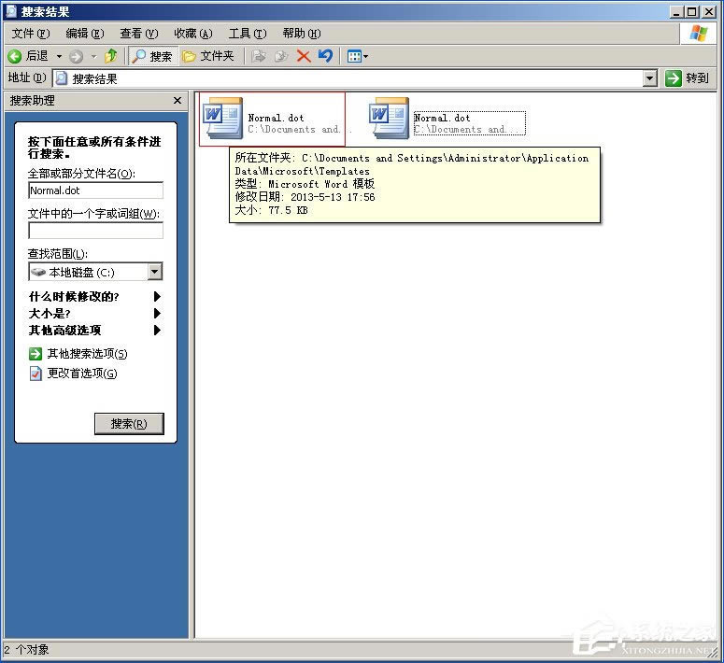
Task: Click the Windows flag logo in menu bar
Action: tap(699, 34)
